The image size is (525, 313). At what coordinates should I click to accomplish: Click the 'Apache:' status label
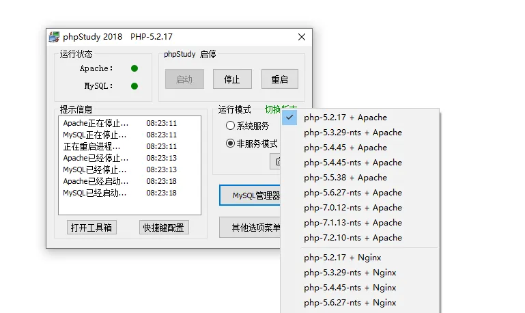(96, 68)
